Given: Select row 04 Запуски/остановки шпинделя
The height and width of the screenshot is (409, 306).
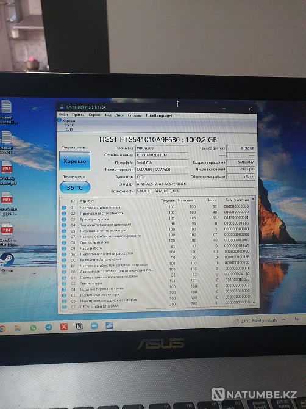Looking at the screenshot, I should [155, 225].
